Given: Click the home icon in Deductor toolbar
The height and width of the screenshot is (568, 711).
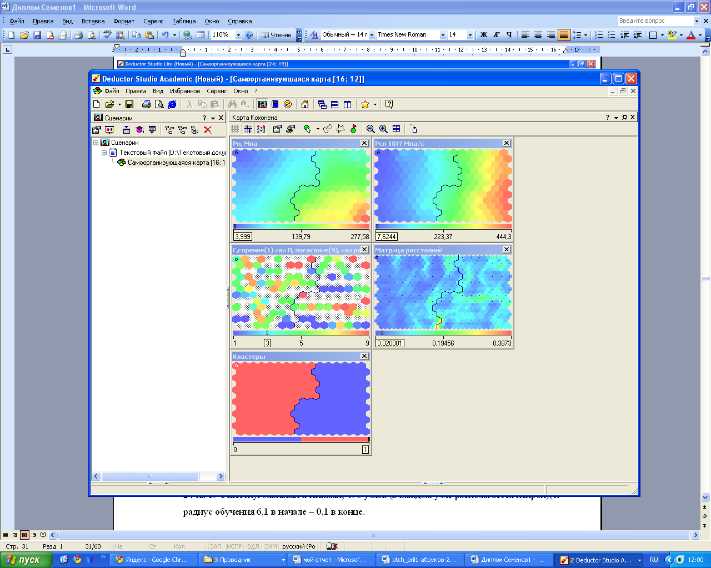Looking at the screenshot, I should (x=304, y=104).
